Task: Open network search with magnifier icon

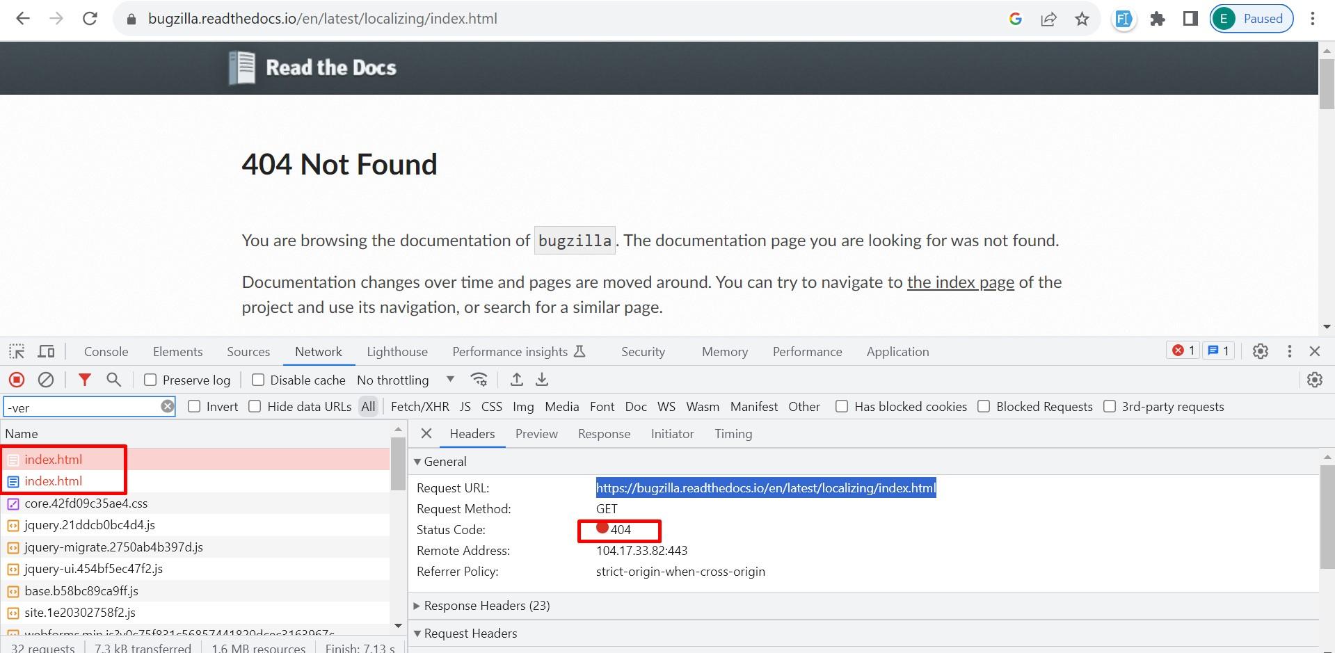Action: coord(113,380)
